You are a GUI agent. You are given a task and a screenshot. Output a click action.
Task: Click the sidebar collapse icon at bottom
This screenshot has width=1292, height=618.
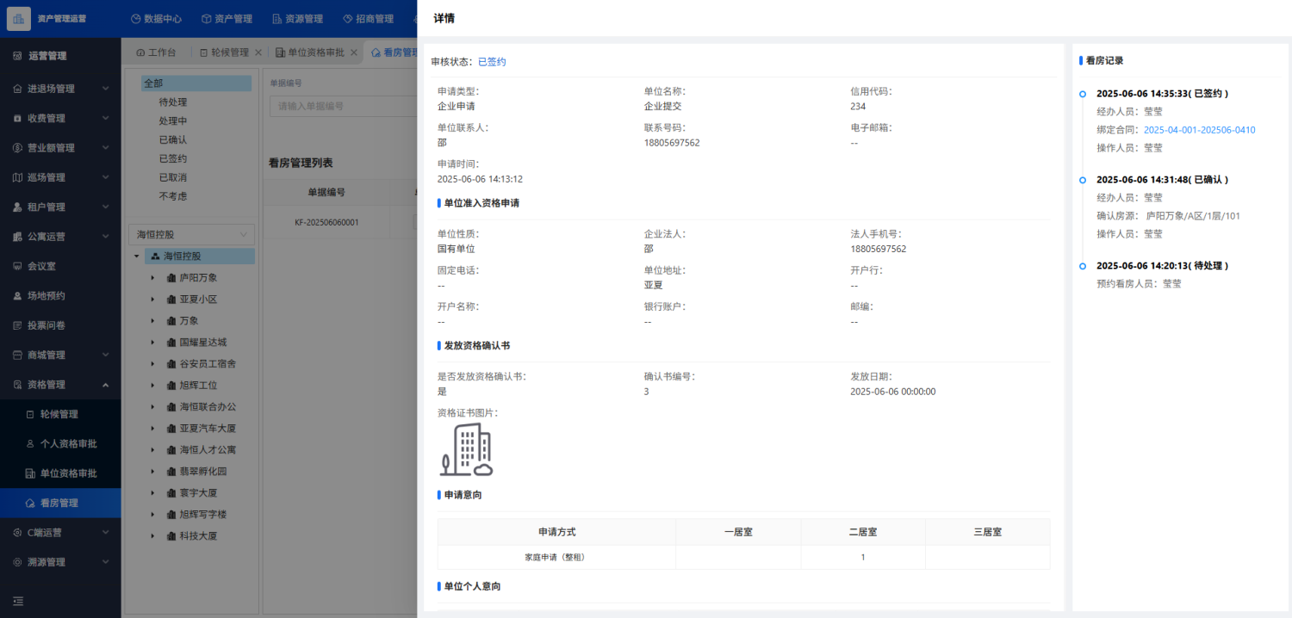18,601
